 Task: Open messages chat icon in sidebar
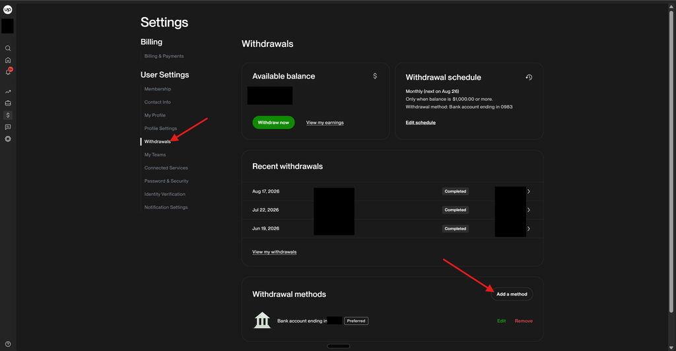tap(8, 127)
